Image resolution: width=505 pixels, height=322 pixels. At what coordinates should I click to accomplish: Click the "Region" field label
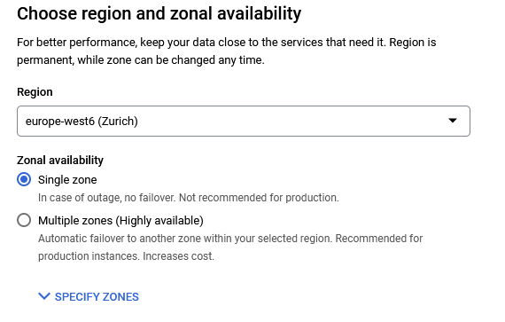(x=35, y=92)
